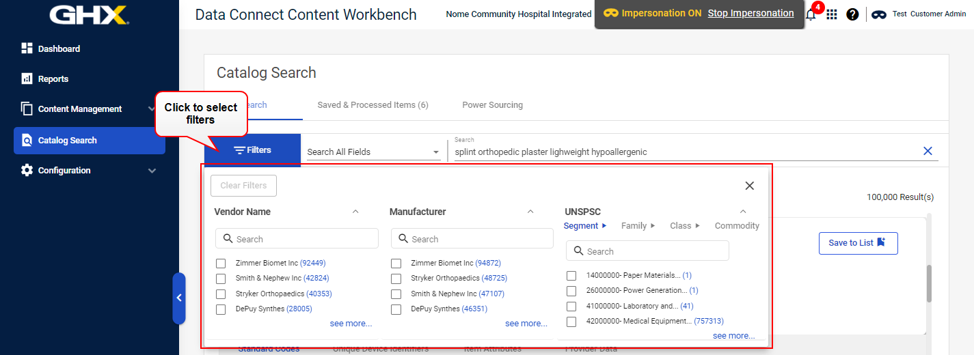Expand Content Management sidebar menu chevron
Screen dimensions: 974x355
(152, 109)
